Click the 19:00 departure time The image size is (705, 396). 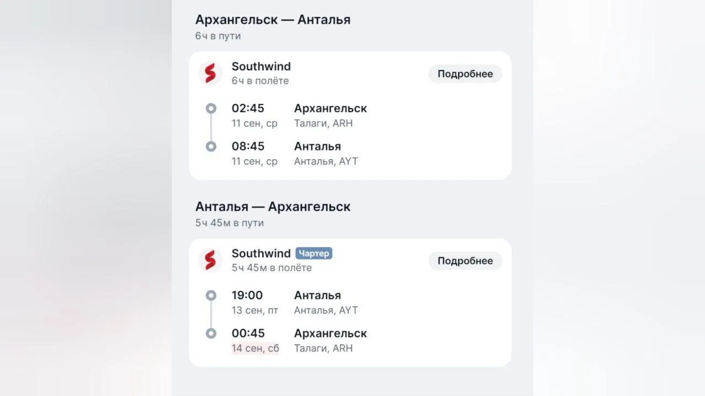[x=247, y=295]
